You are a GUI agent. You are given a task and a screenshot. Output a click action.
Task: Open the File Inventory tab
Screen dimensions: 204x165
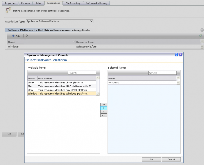(73, 3)
